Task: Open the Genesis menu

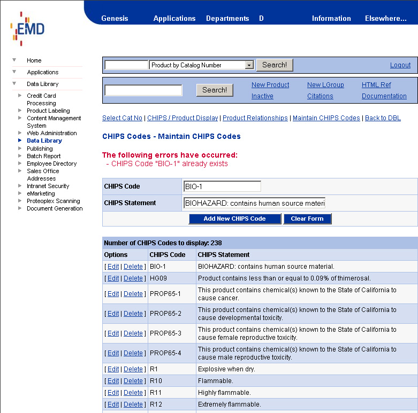Action: click(x=115, y=18)
